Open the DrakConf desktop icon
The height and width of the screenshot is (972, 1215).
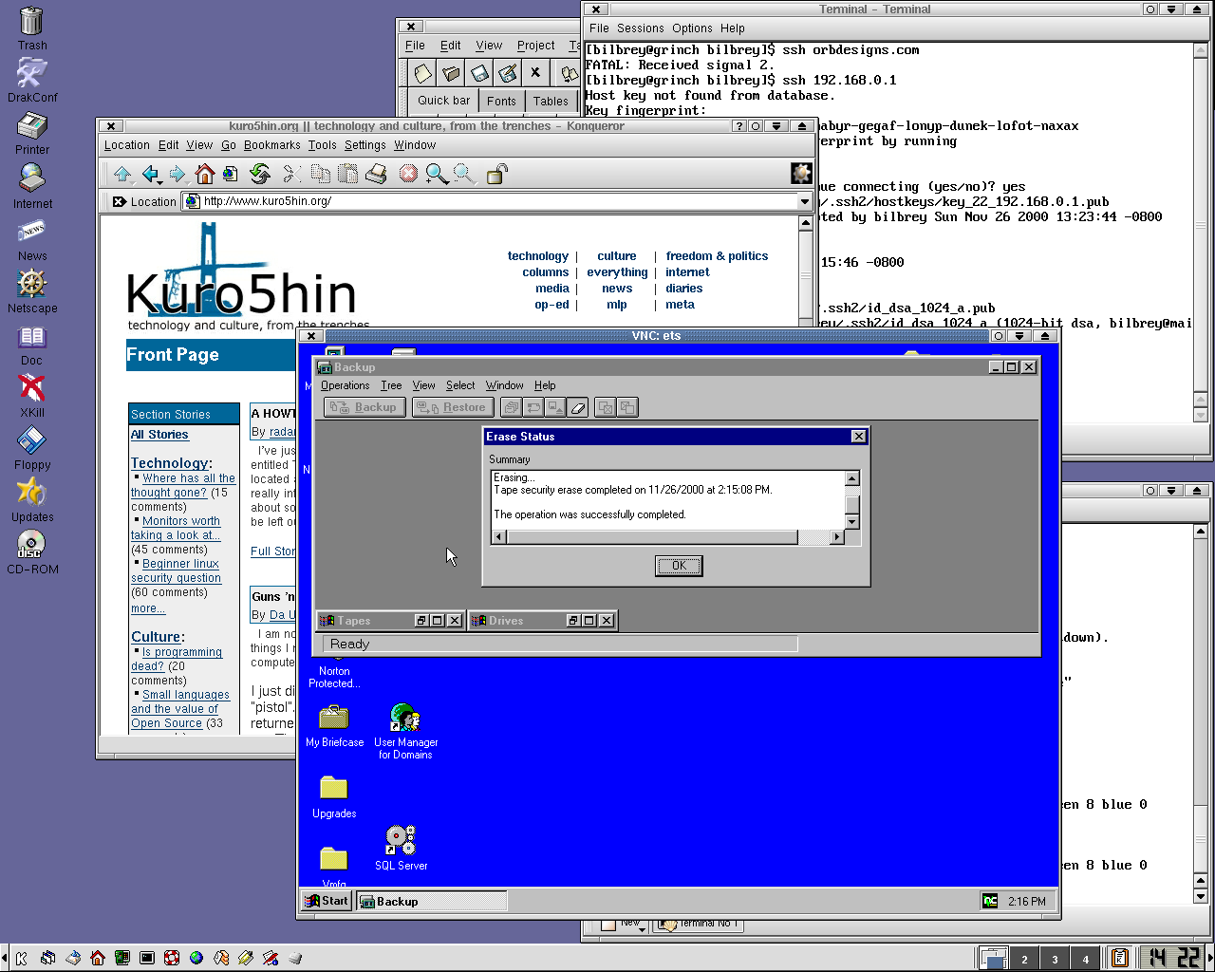(x=32, y=74)
